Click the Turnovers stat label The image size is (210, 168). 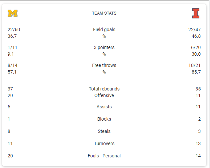tap(104, 143)
